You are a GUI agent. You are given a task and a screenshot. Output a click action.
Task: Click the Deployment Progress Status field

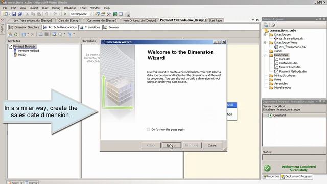tap(294, 157)
